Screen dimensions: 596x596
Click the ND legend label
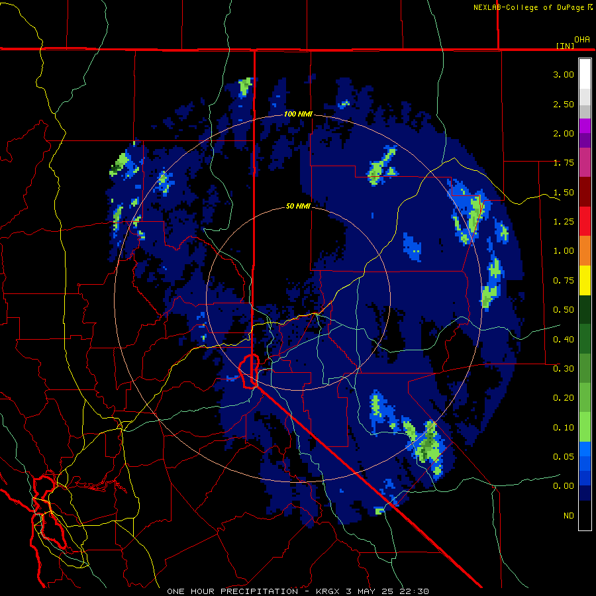pyautogui.click(x=569, y=516)
